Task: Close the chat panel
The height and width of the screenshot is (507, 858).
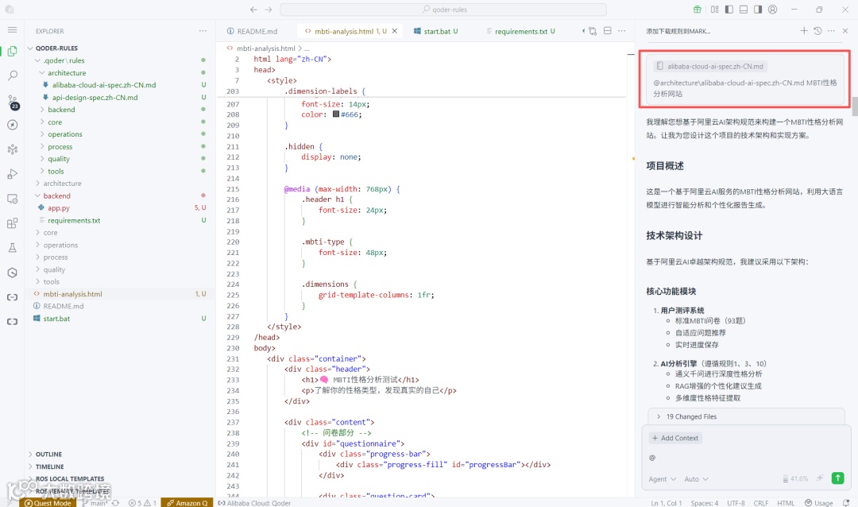Action: (844, 31)
